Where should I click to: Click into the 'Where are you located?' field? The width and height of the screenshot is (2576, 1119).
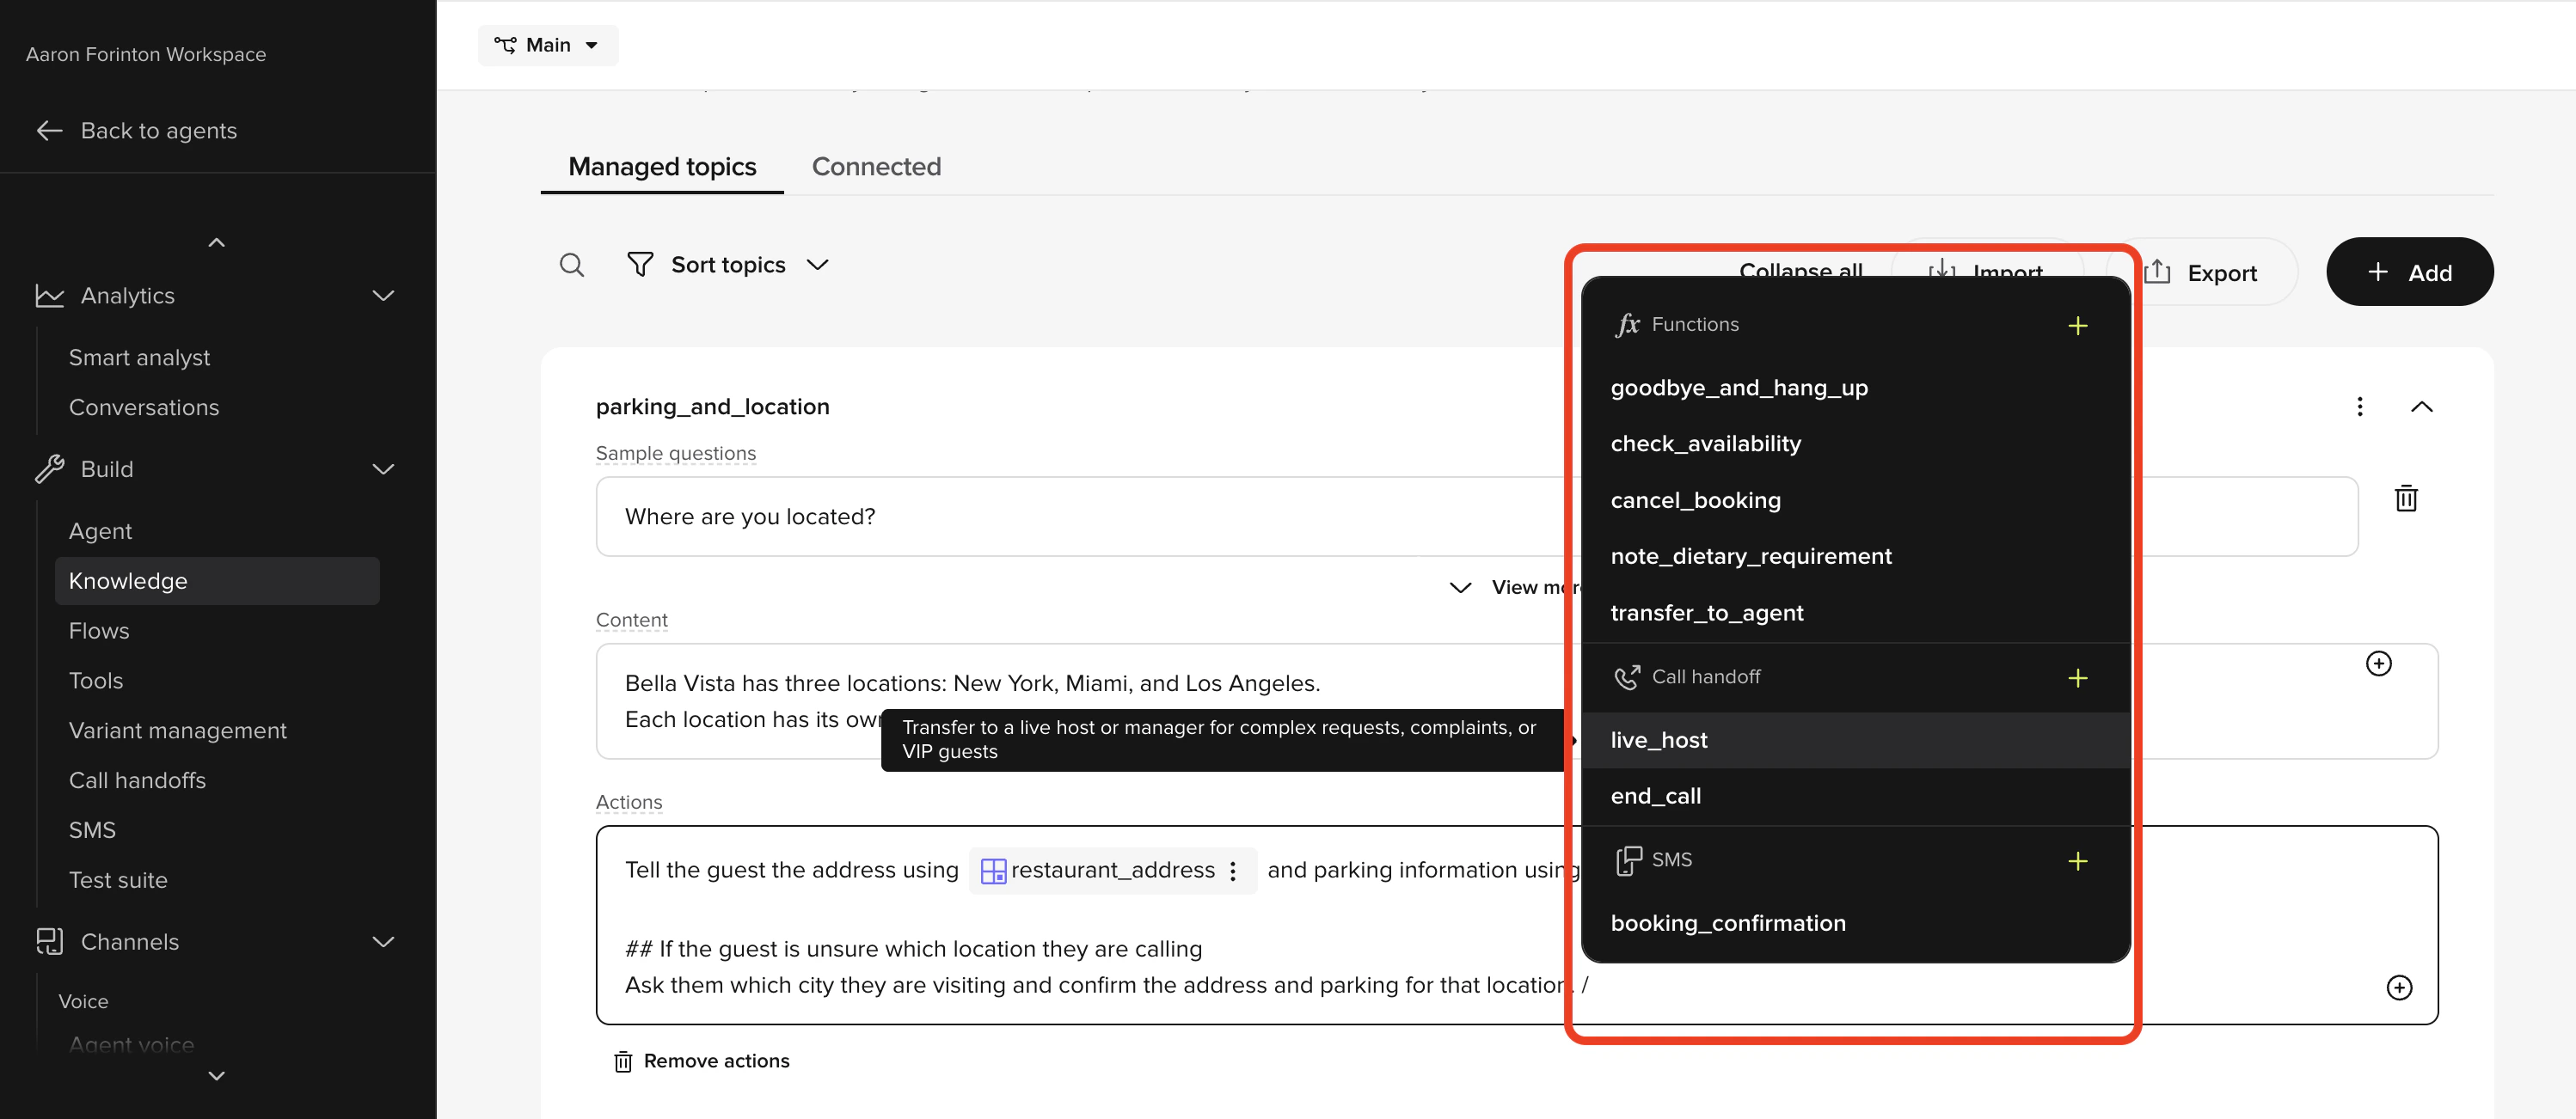[x=900, y=516]
